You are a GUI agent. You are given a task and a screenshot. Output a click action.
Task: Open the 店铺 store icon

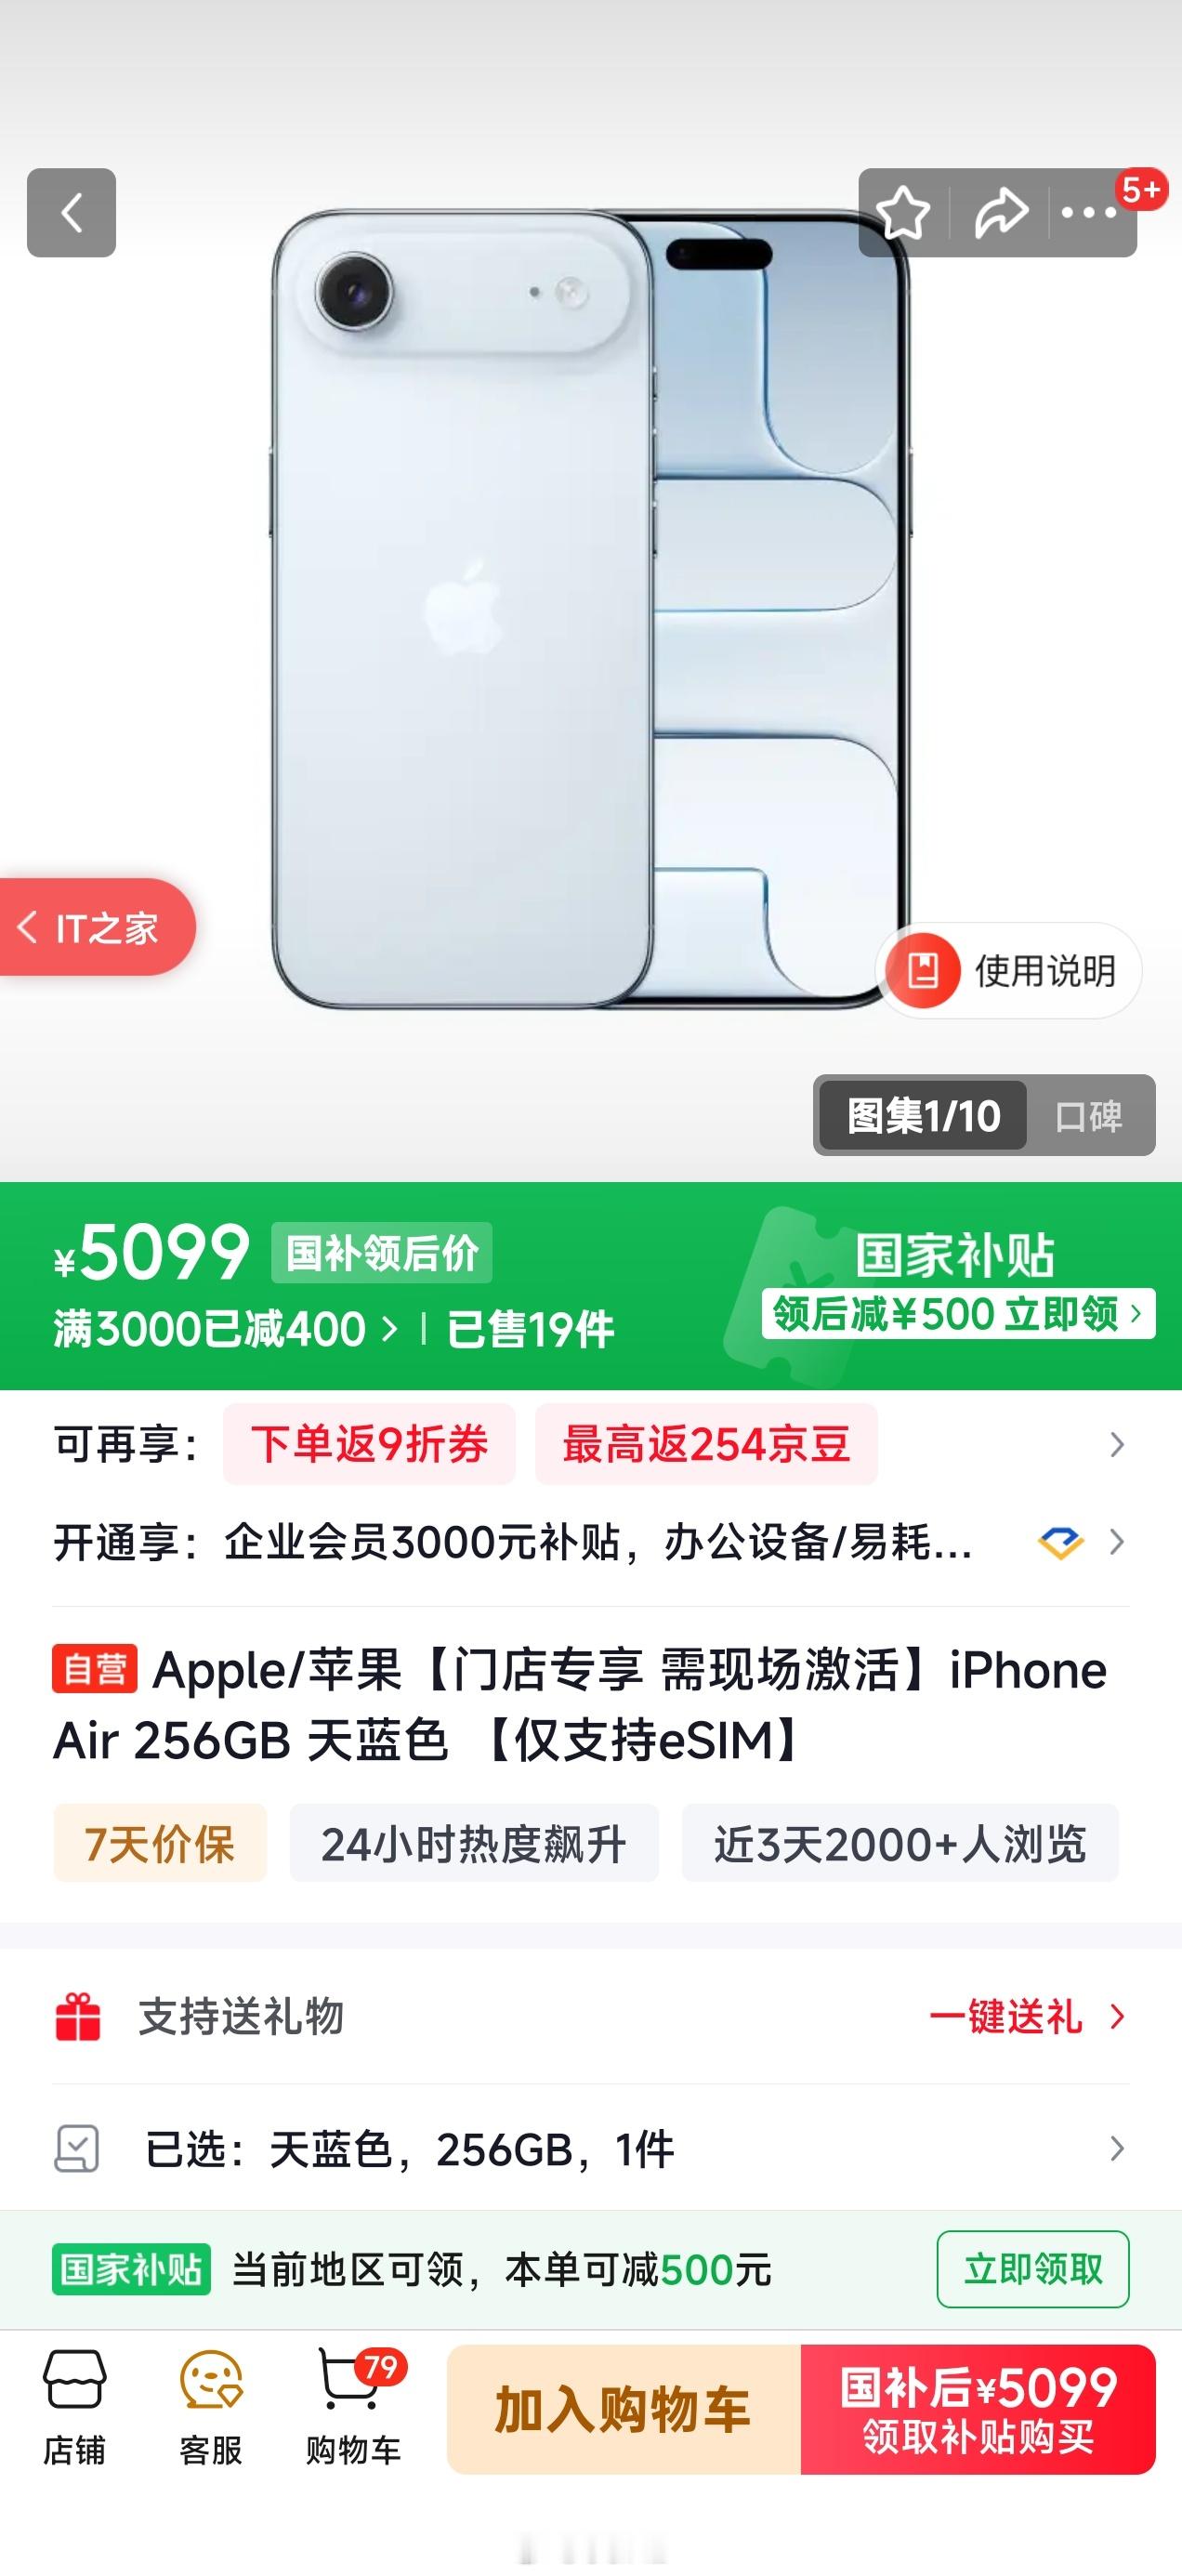(x=74, y=2408)
